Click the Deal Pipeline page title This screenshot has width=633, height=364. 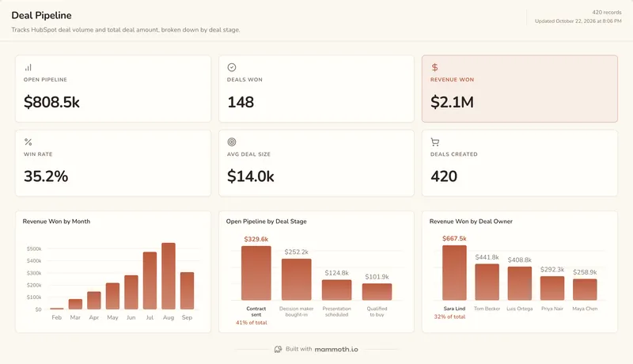coord(42,15)
